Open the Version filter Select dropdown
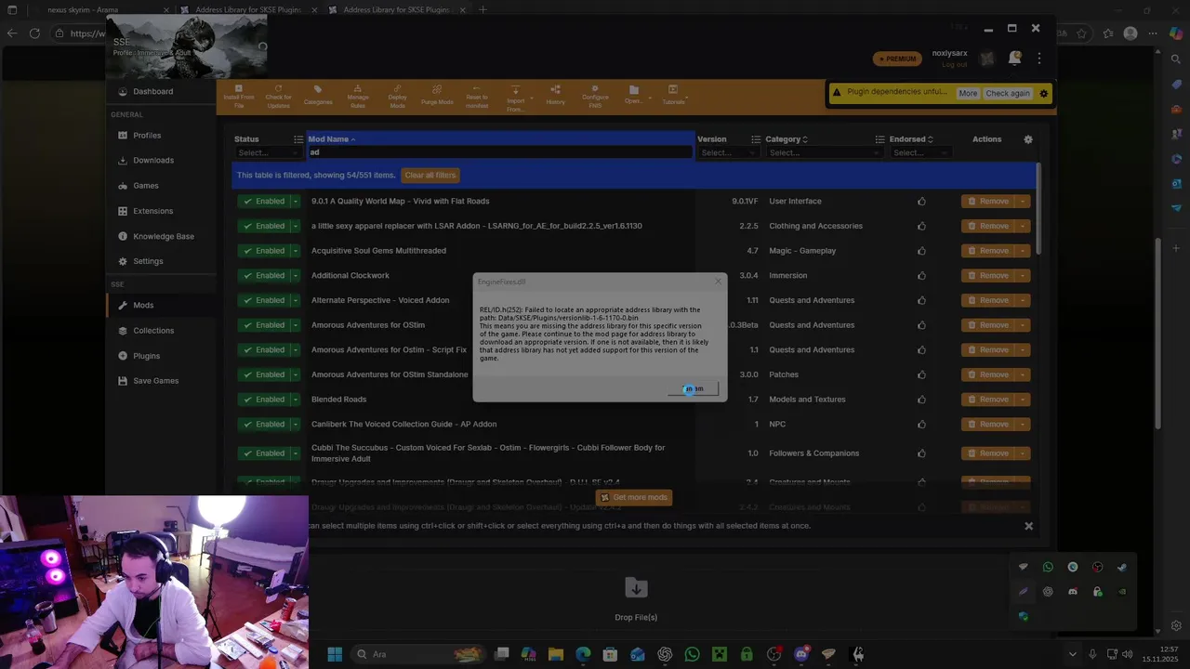Image resolution: width=1190 pixels, height=669 pixels. point(728,152)
